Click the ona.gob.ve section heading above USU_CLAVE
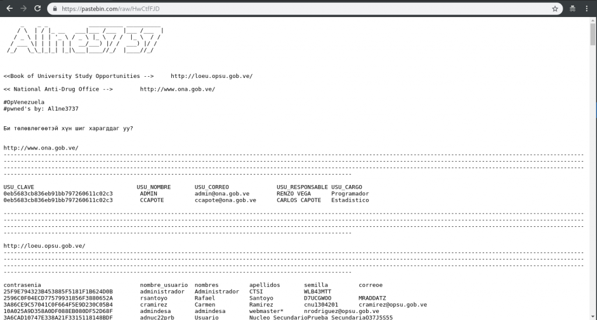597x320 pixels. point(41,148)
